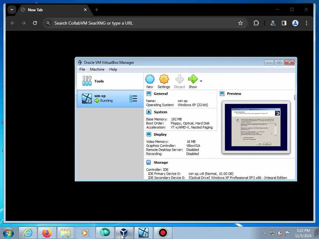The image size is (319, 239).
Task: Click the Action Center flag tray icon
Action: pos(287,233)
